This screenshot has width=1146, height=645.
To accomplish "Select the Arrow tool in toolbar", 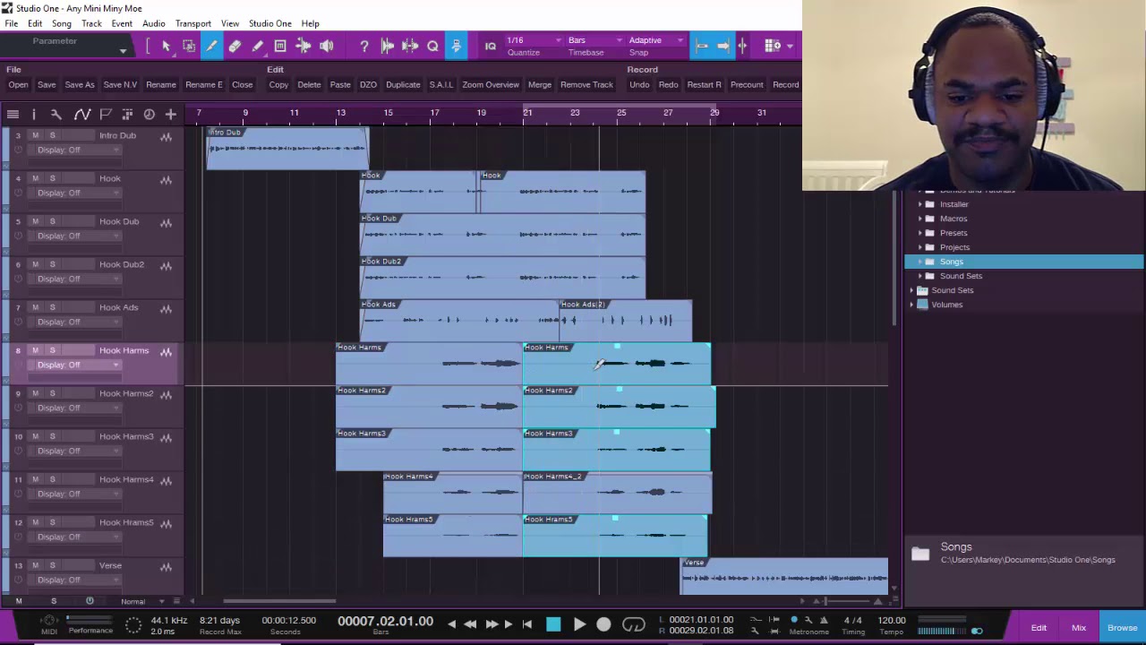I will coord(166,46).
